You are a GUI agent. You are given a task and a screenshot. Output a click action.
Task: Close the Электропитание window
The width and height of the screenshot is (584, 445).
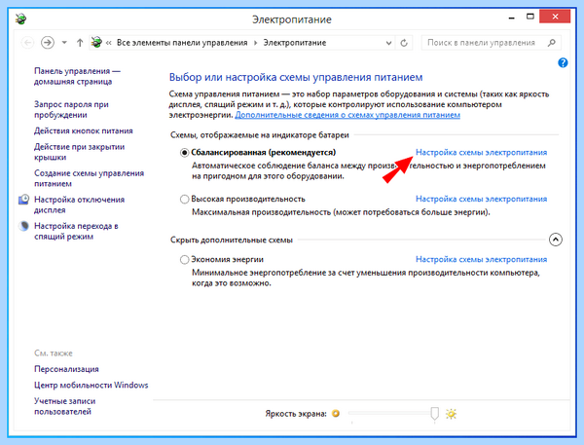click(555, 17)
